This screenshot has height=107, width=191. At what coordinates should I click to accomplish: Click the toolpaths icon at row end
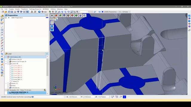[x=45, y=90]
